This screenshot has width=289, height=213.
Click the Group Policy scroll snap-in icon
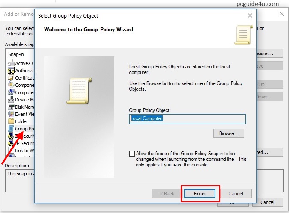pos(11,129)
